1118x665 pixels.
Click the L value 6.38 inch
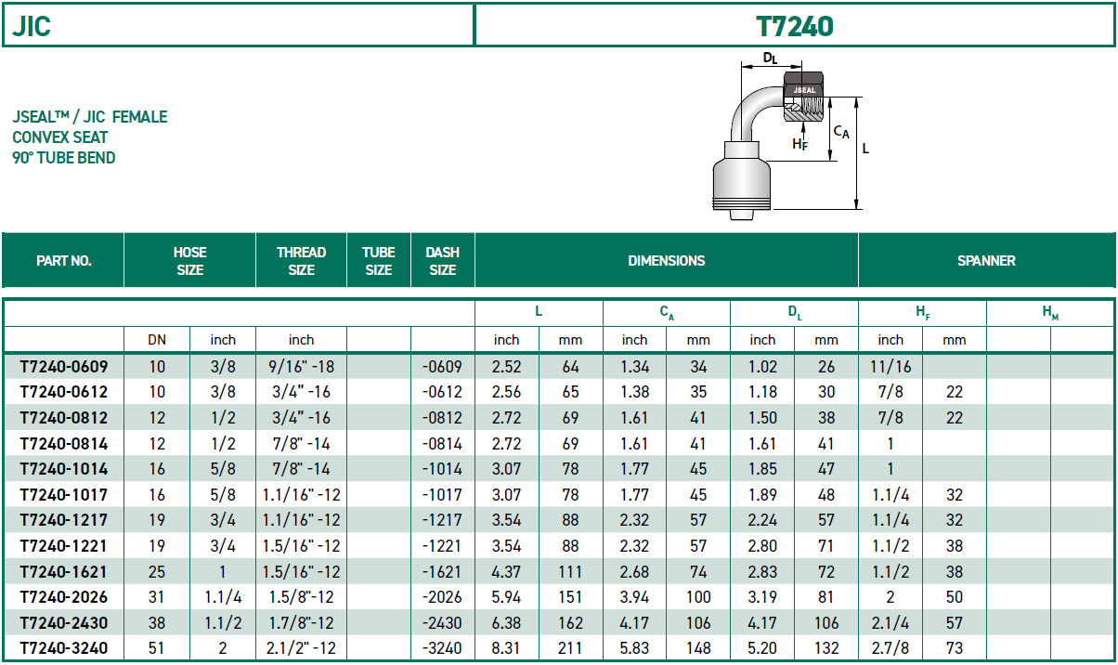tap(507, 623)
